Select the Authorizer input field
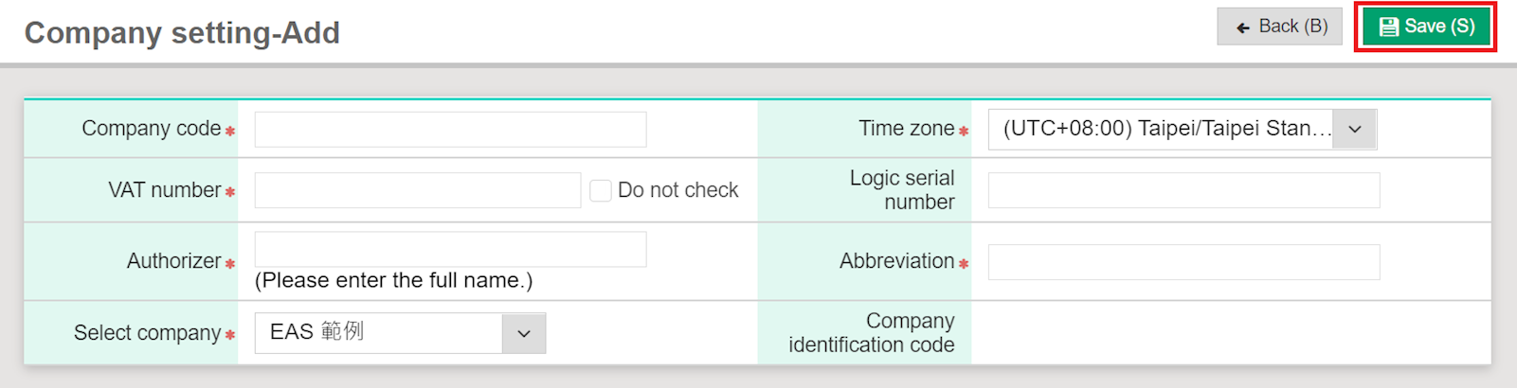 (x=450, y=250)
